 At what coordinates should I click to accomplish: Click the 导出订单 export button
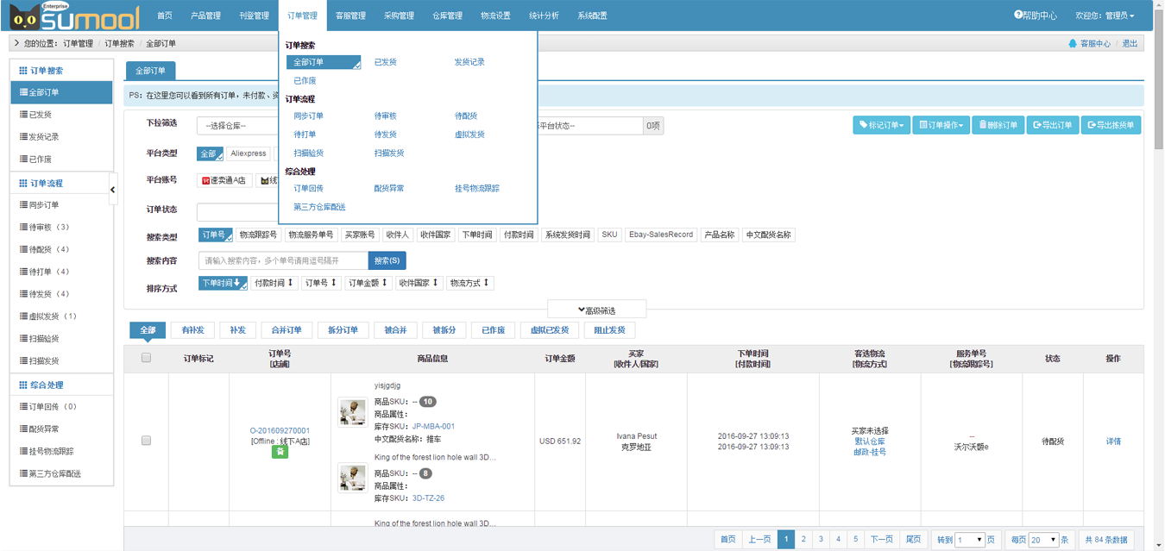[x=1052, y=125]
